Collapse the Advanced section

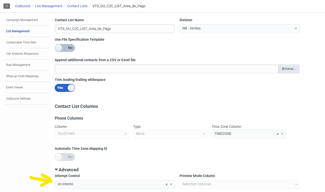67,170
